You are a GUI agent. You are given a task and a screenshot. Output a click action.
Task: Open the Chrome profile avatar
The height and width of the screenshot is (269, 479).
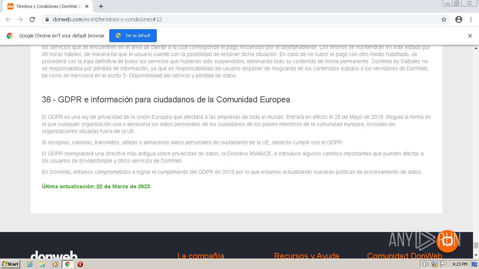[459, 19]
